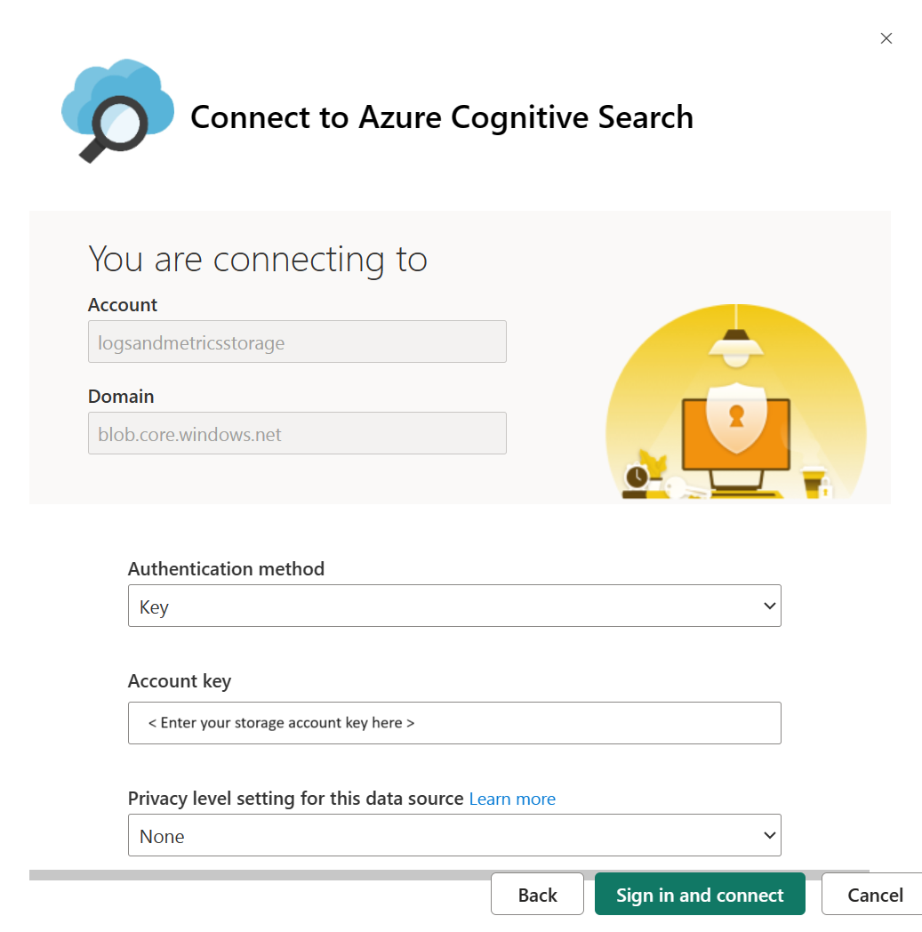
Task: Click the hanging lamp in the illustration
Action: [x=735, y=348]
